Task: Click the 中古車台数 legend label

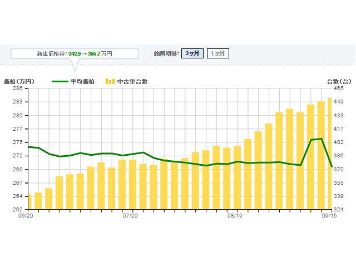Action: coord(132,81)
